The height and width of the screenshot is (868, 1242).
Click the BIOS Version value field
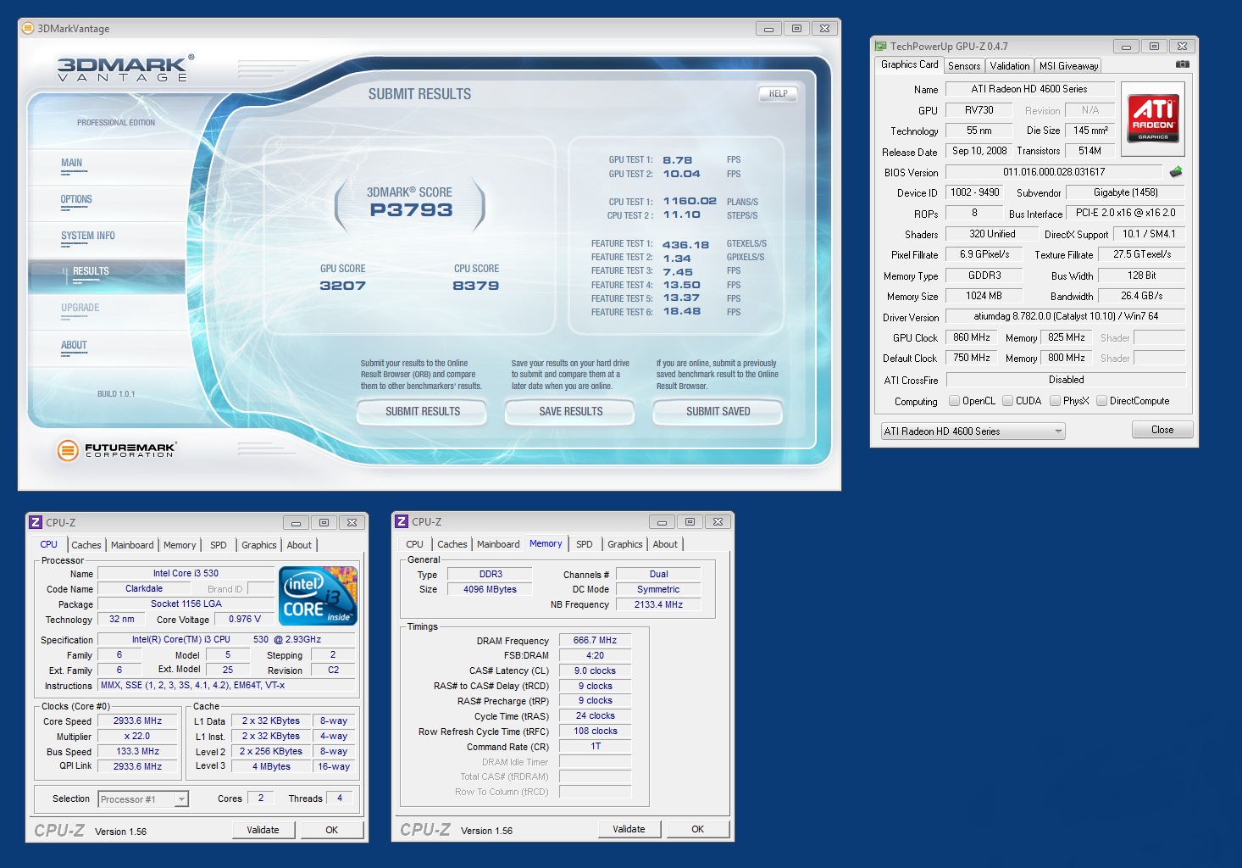coord(1055,172)
